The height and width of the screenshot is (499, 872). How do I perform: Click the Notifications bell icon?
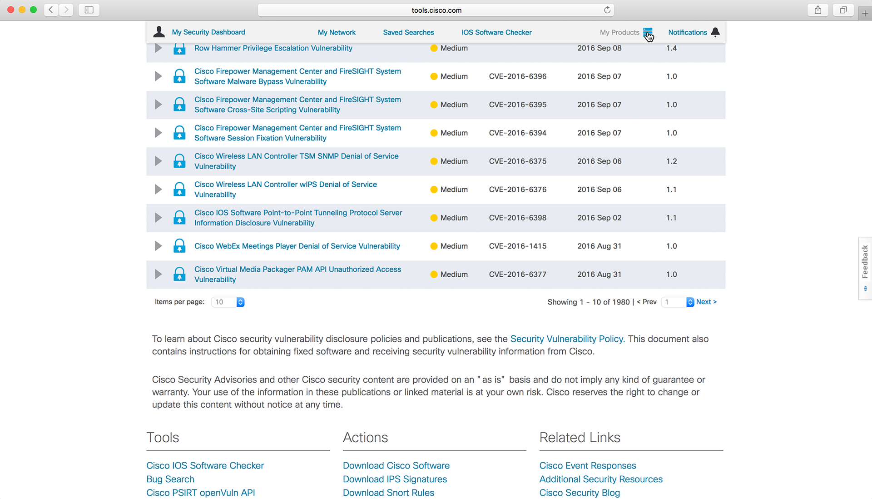pyautogui.click(x=715, y=32)
